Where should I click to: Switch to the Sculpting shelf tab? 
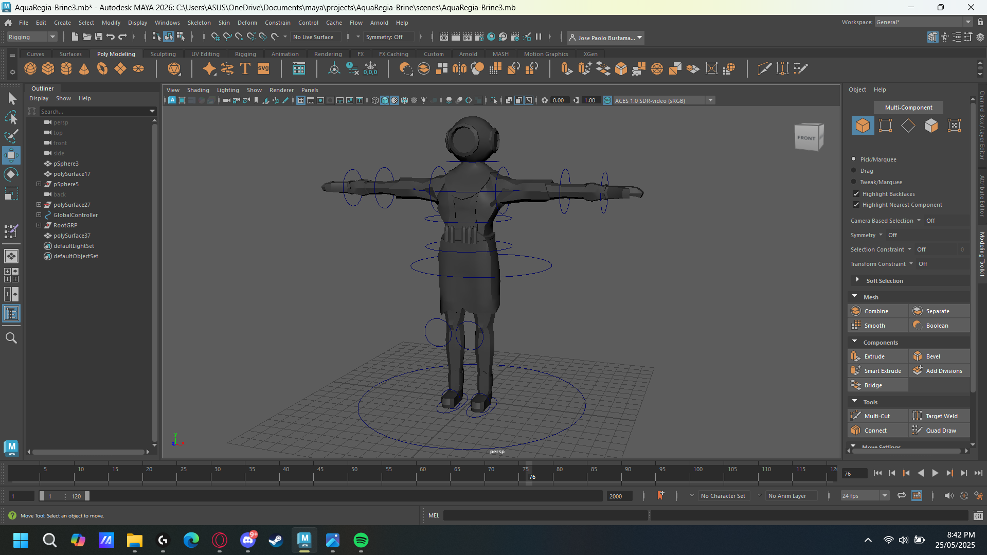[163, 54]
